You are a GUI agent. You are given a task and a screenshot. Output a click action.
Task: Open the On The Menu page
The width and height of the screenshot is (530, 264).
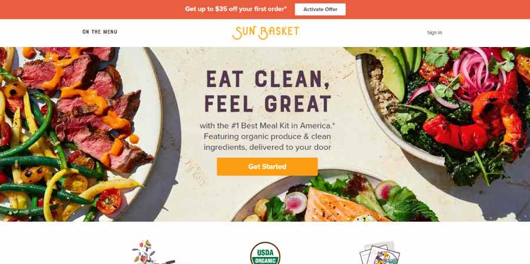[100, 32]
